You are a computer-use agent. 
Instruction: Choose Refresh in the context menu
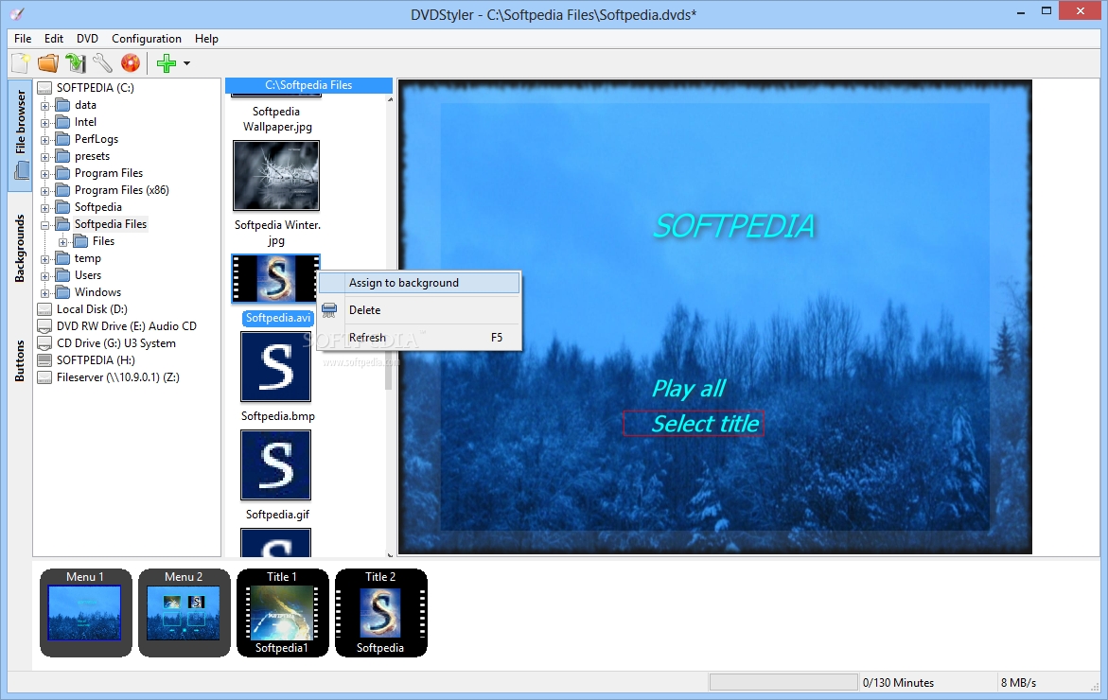419,338
